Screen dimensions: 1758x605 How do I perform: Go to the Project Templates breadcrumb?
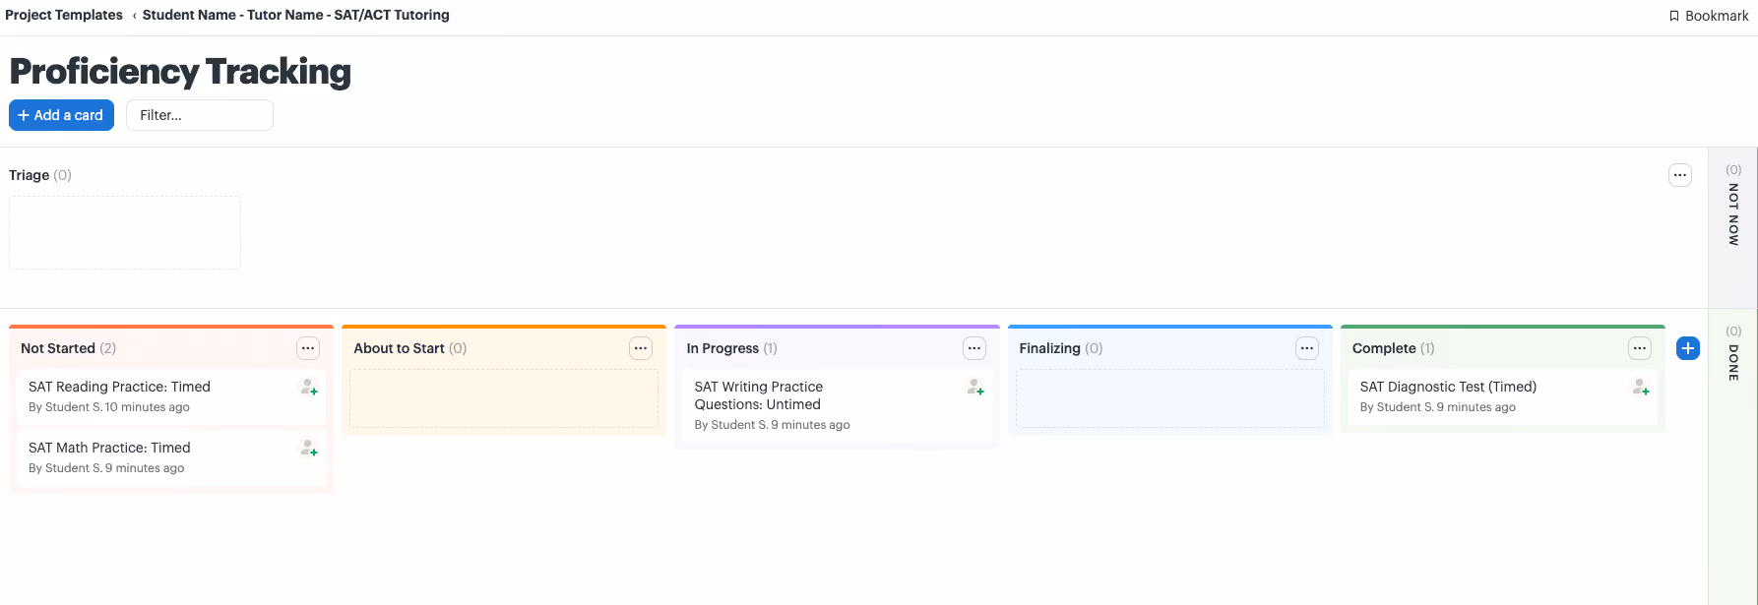64,15
